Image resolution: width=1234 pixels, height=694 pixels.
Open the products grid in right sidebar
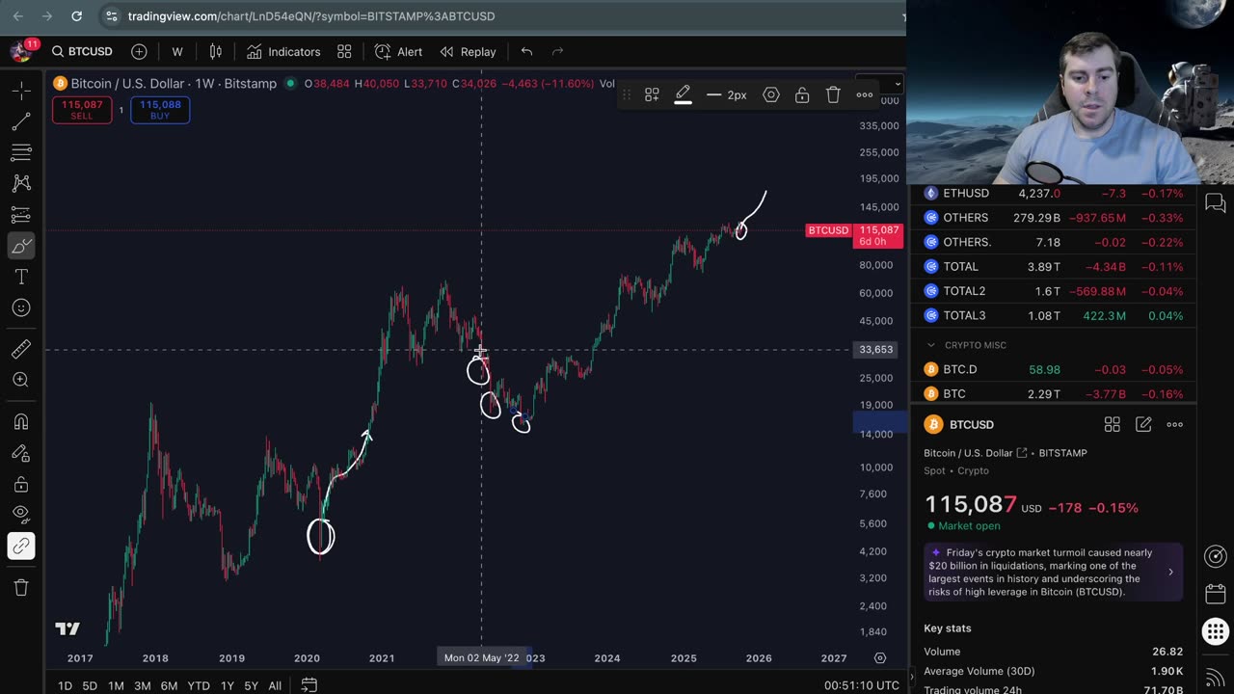click(x=1216, y=632)
